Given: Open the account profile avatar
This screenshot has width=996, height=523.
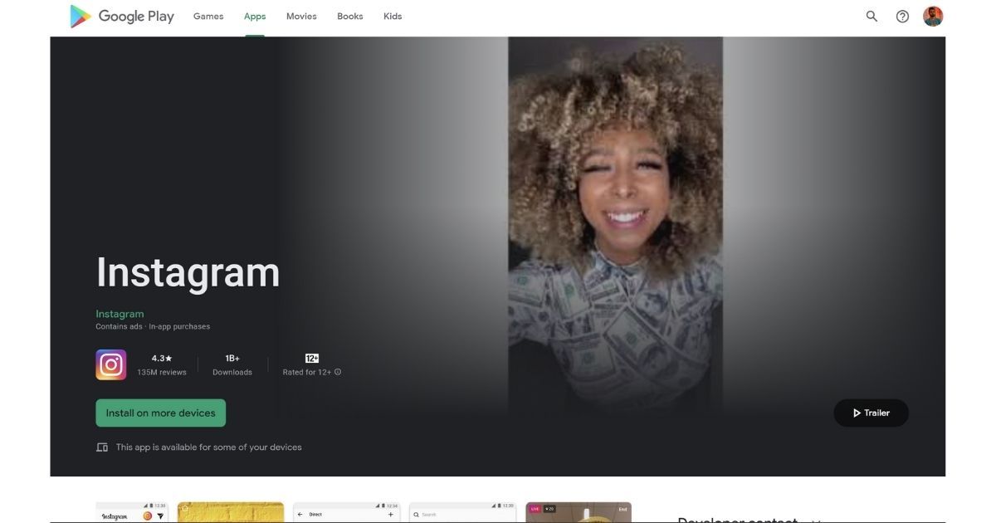Looking at the screenshot, I should coord(933,16).
